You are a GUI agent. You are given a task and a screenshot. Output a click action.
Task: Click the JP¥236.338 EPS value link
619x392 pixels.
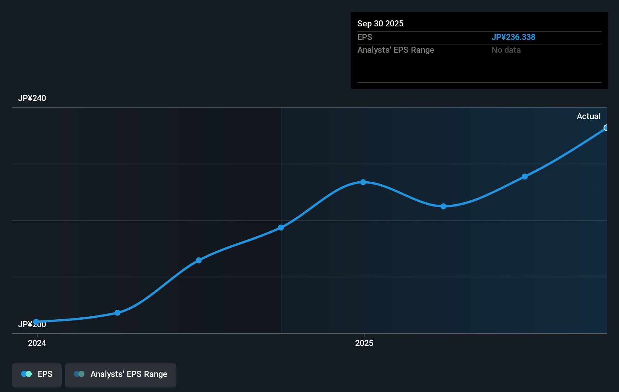[513, 37]
